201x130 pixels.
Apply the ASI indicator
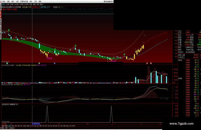click(38, 126)
